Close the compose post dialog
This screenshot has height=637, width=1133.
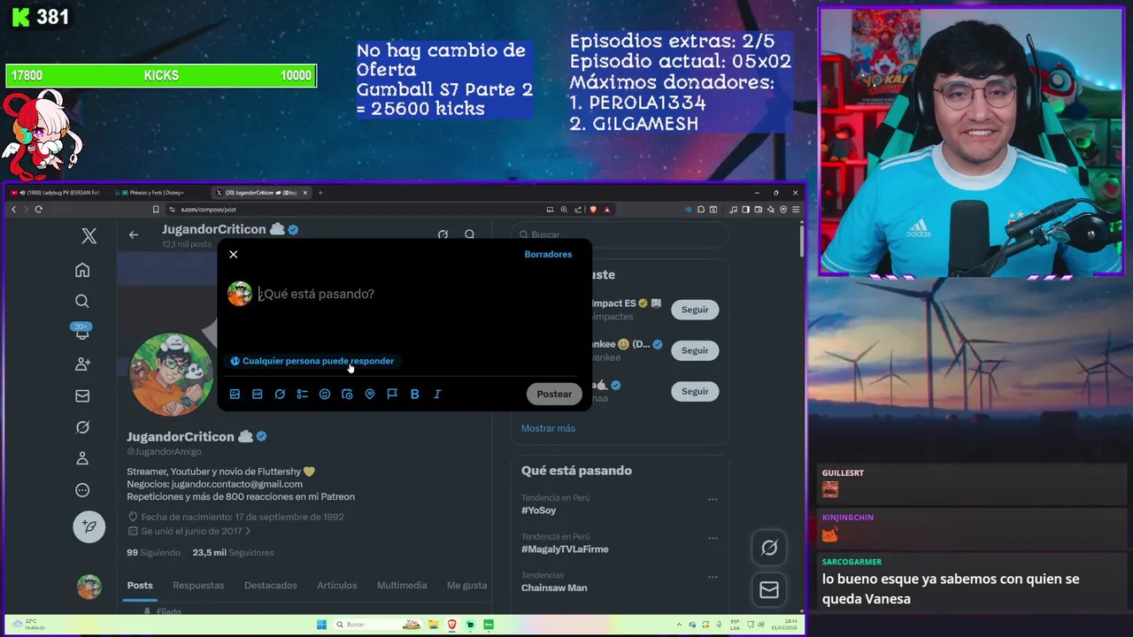(234, 254)
